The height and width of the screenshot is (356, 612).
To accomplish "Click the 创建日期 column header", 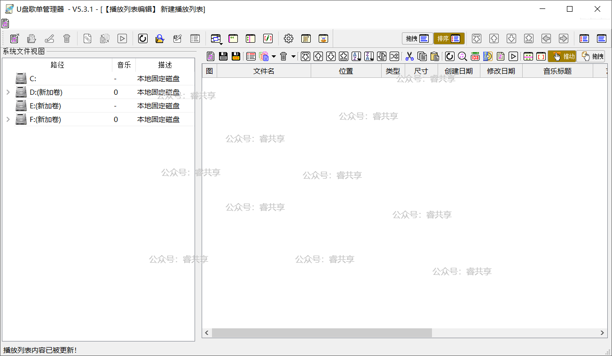I will tap(458, 71).
